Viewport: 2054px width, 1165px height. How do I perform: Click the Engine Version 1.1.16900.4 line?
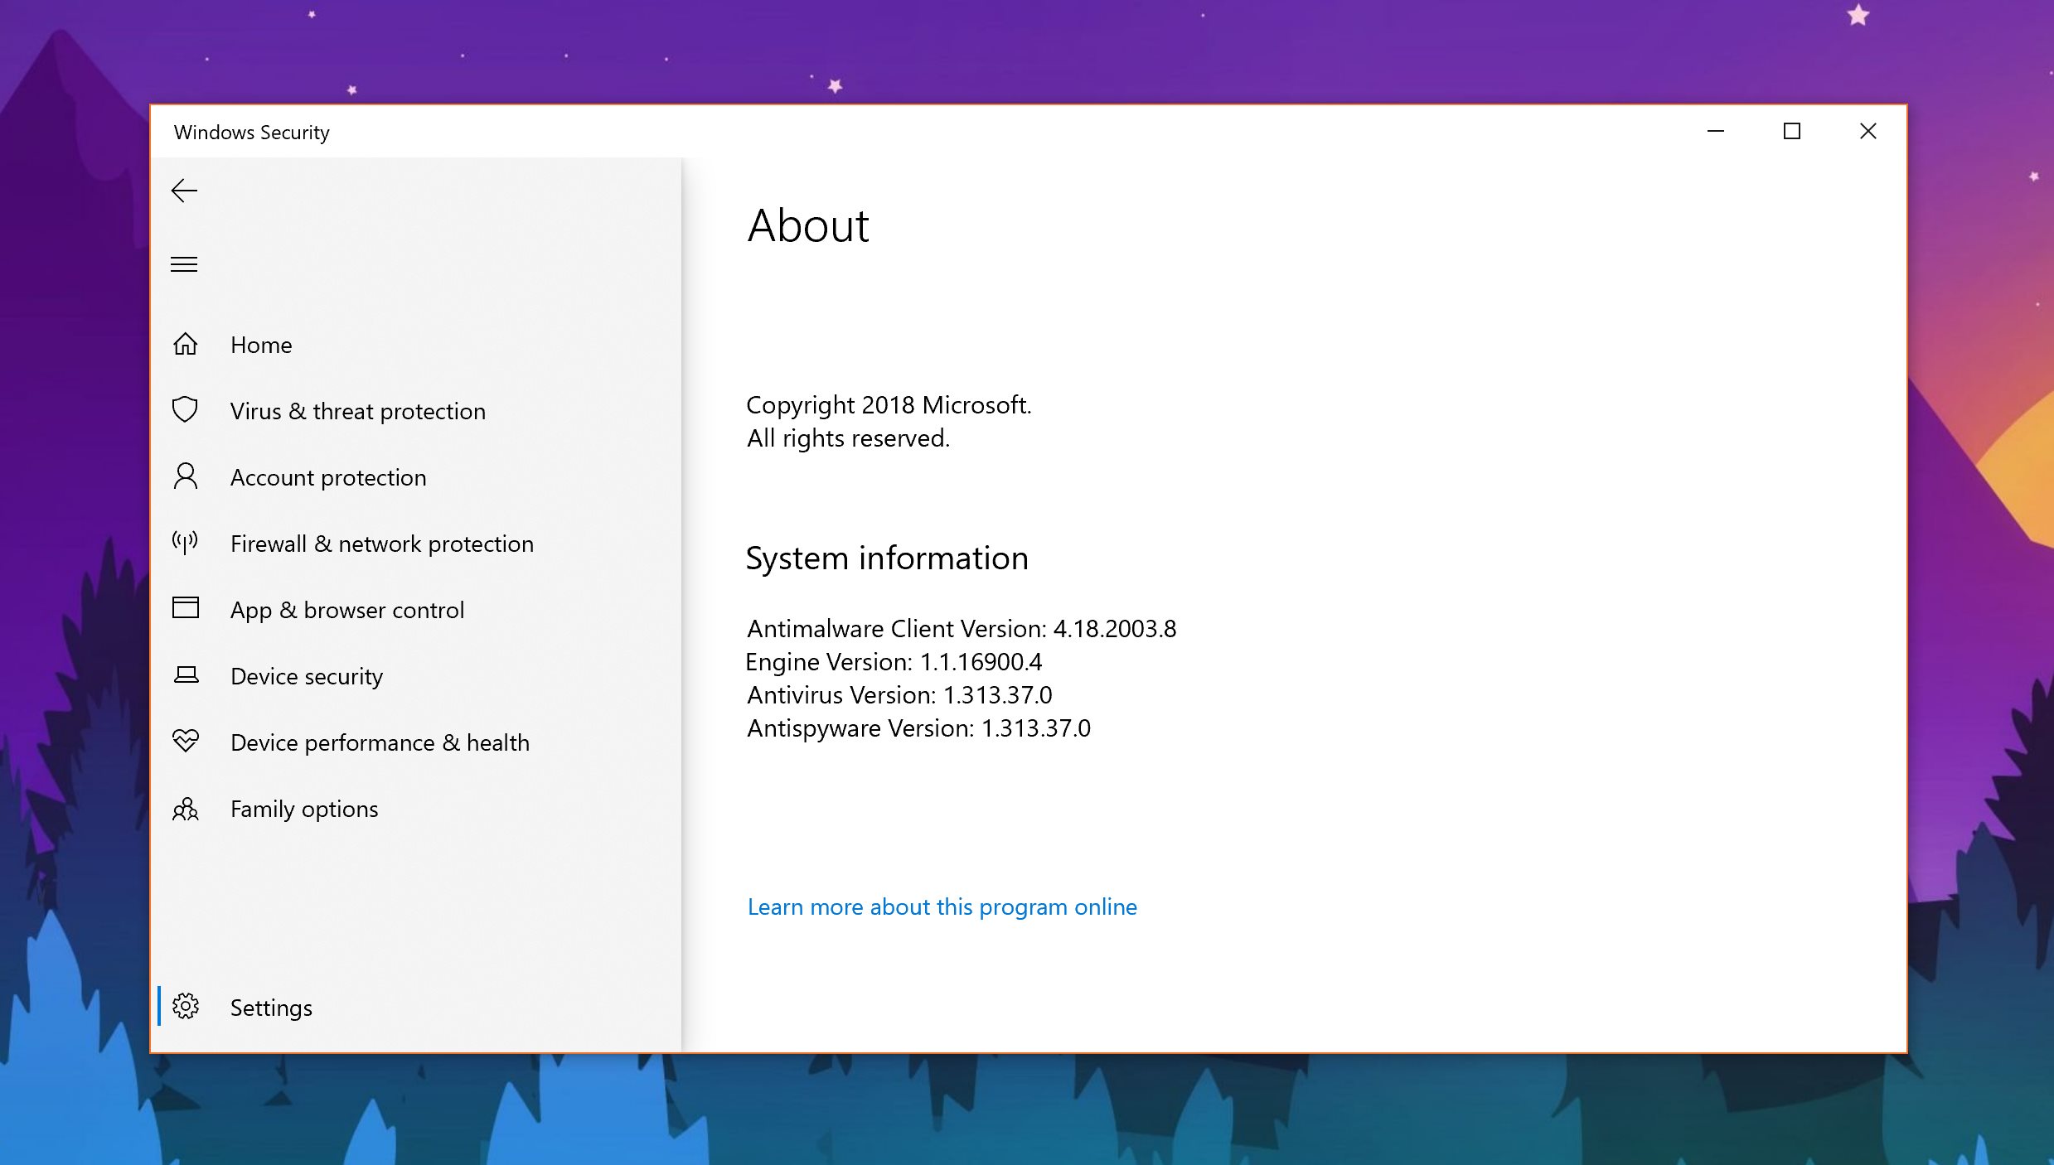[894, 662]
